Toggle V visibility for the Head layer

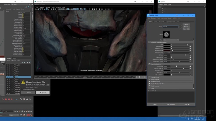click(x=7, y=67)
